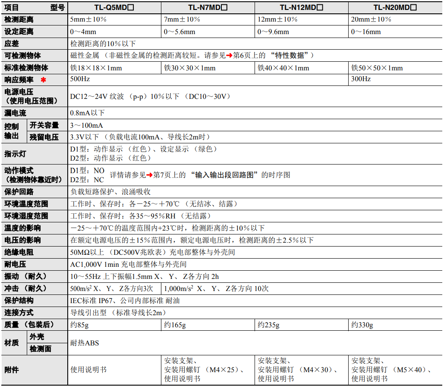Click the TL-N7MD model column header

(x=208, y=7)
